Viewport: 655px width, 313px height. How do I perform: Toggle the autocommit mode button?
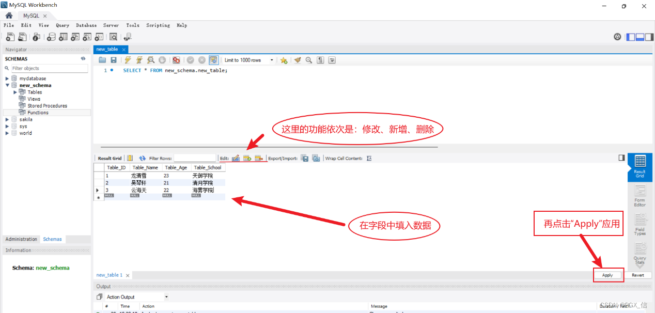pyautogui.click(x=214, y=60)
